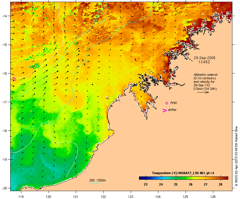This screenshot has width=240, height=199.
Task: Click the longitude axis label 123
Action: pyautogui.click(x=131, y=197)
